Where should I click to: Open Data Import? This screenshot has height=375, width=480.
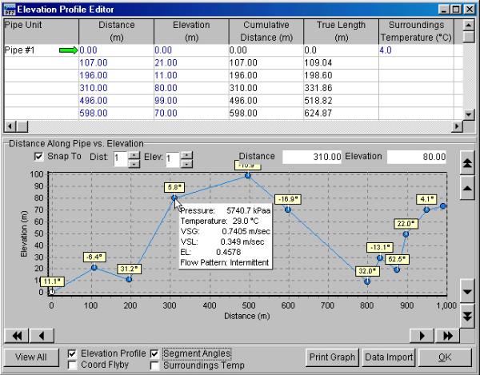pyautogui.click(x=387, y=357)
